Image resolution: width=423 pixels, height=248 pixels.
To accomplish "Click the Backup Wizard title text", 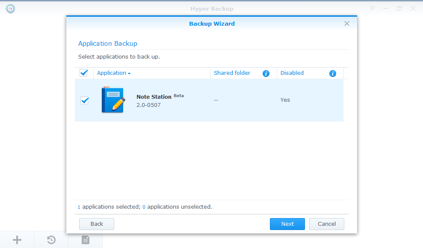I will pyautogui.click(x=212, y=24).
